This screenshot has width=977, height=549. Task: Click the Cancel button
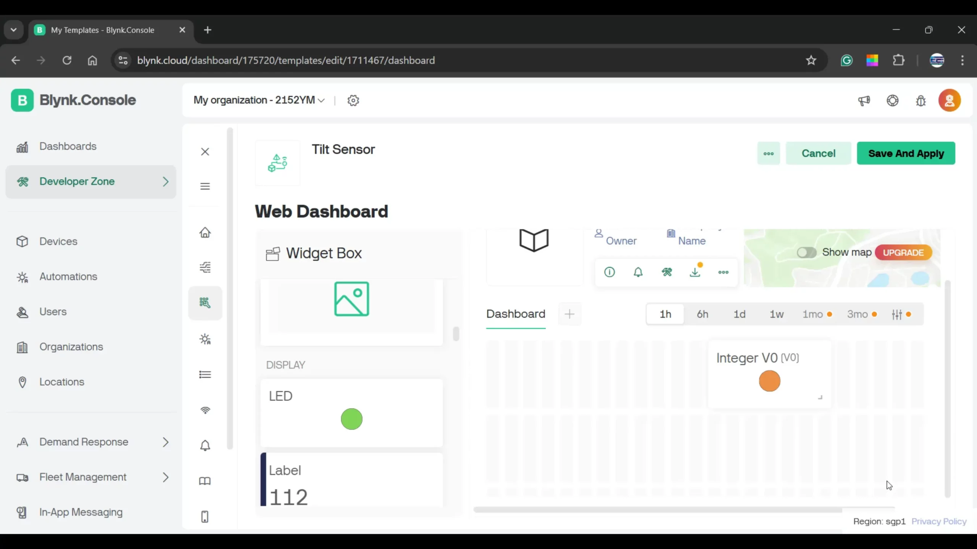pyautogui.click(x=818, y=153)
